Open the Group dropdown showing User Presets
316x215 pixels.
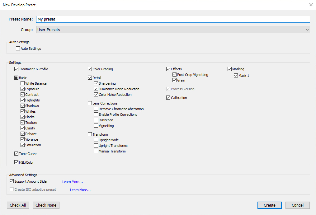point(173,30)
